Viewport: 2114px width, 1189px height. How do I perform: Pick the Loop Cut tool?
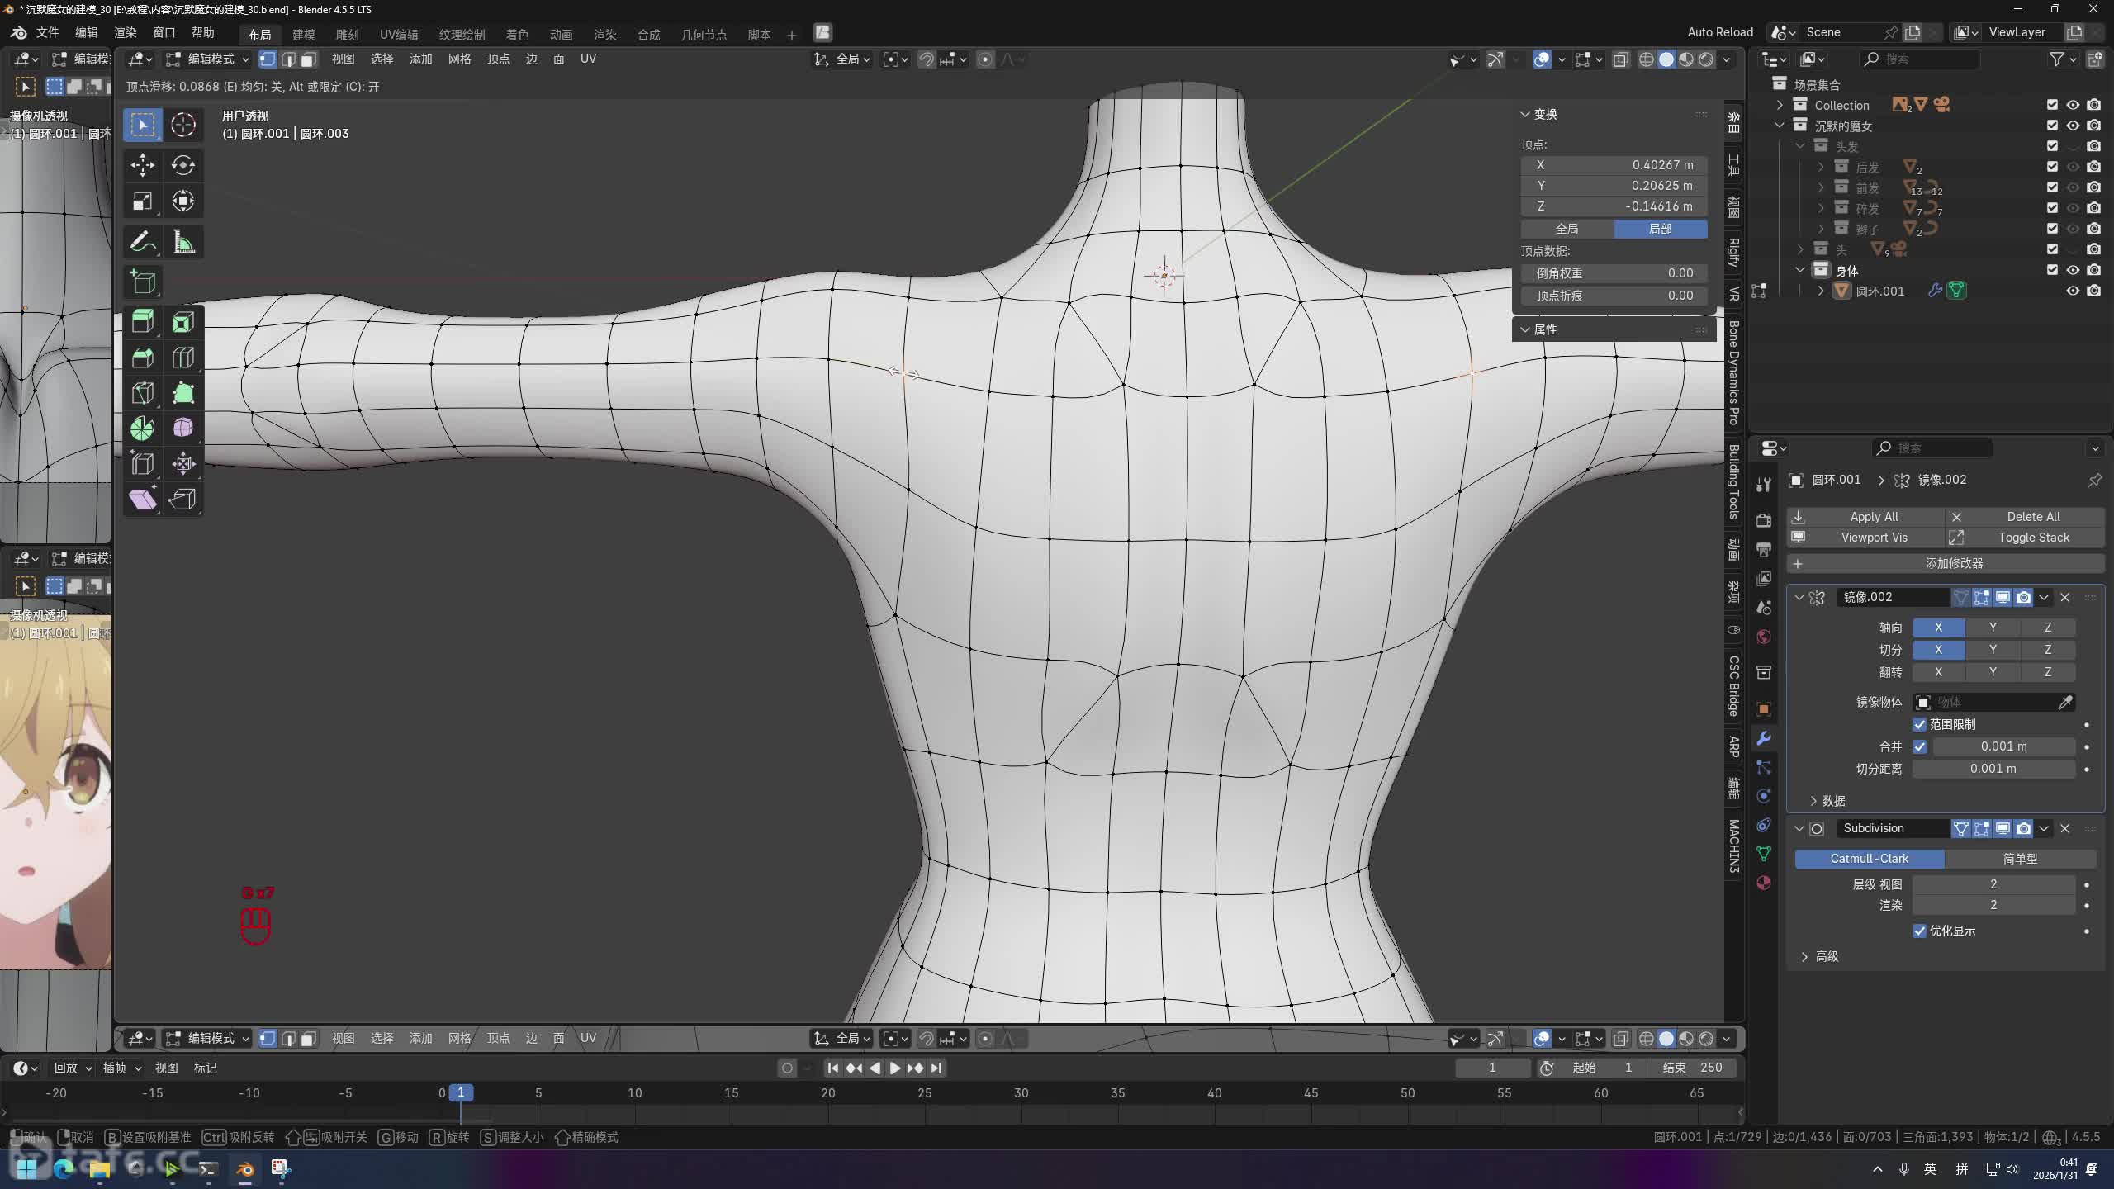pyautogui.click(x=182, y=358)
